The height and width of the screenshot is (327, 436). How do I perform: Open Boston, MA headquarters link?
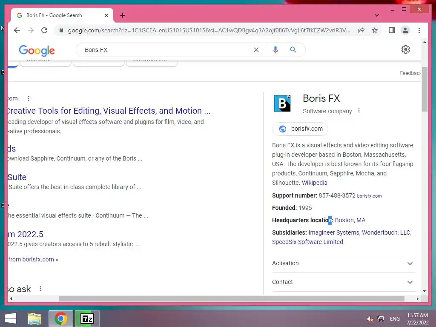point(350,220)
